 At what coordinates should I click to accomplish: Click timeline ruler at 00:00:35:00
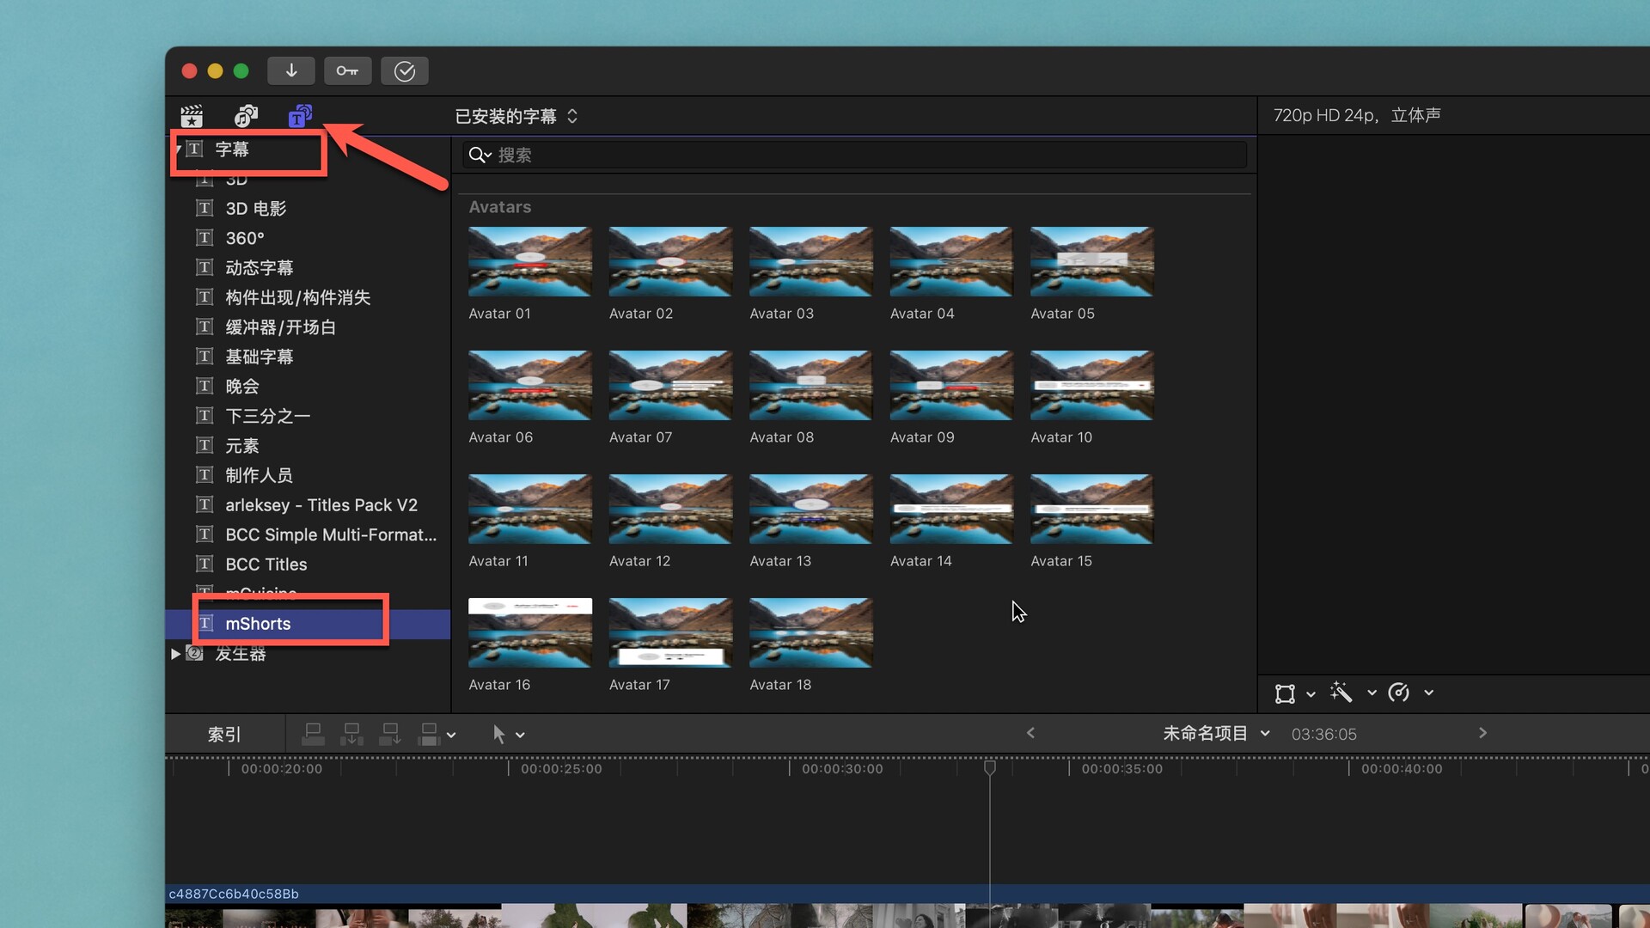click(1121, 769)
